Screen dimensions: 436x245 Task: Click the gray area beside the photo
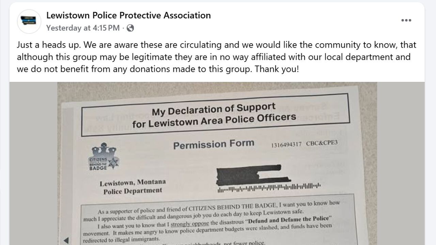coord(34,163)
